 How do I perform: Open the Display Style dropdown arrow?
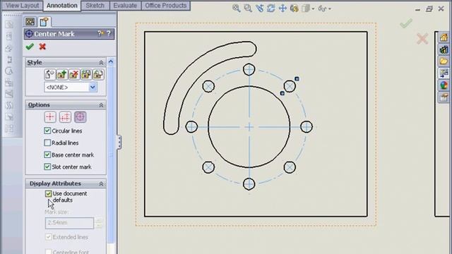click(313, 9)
